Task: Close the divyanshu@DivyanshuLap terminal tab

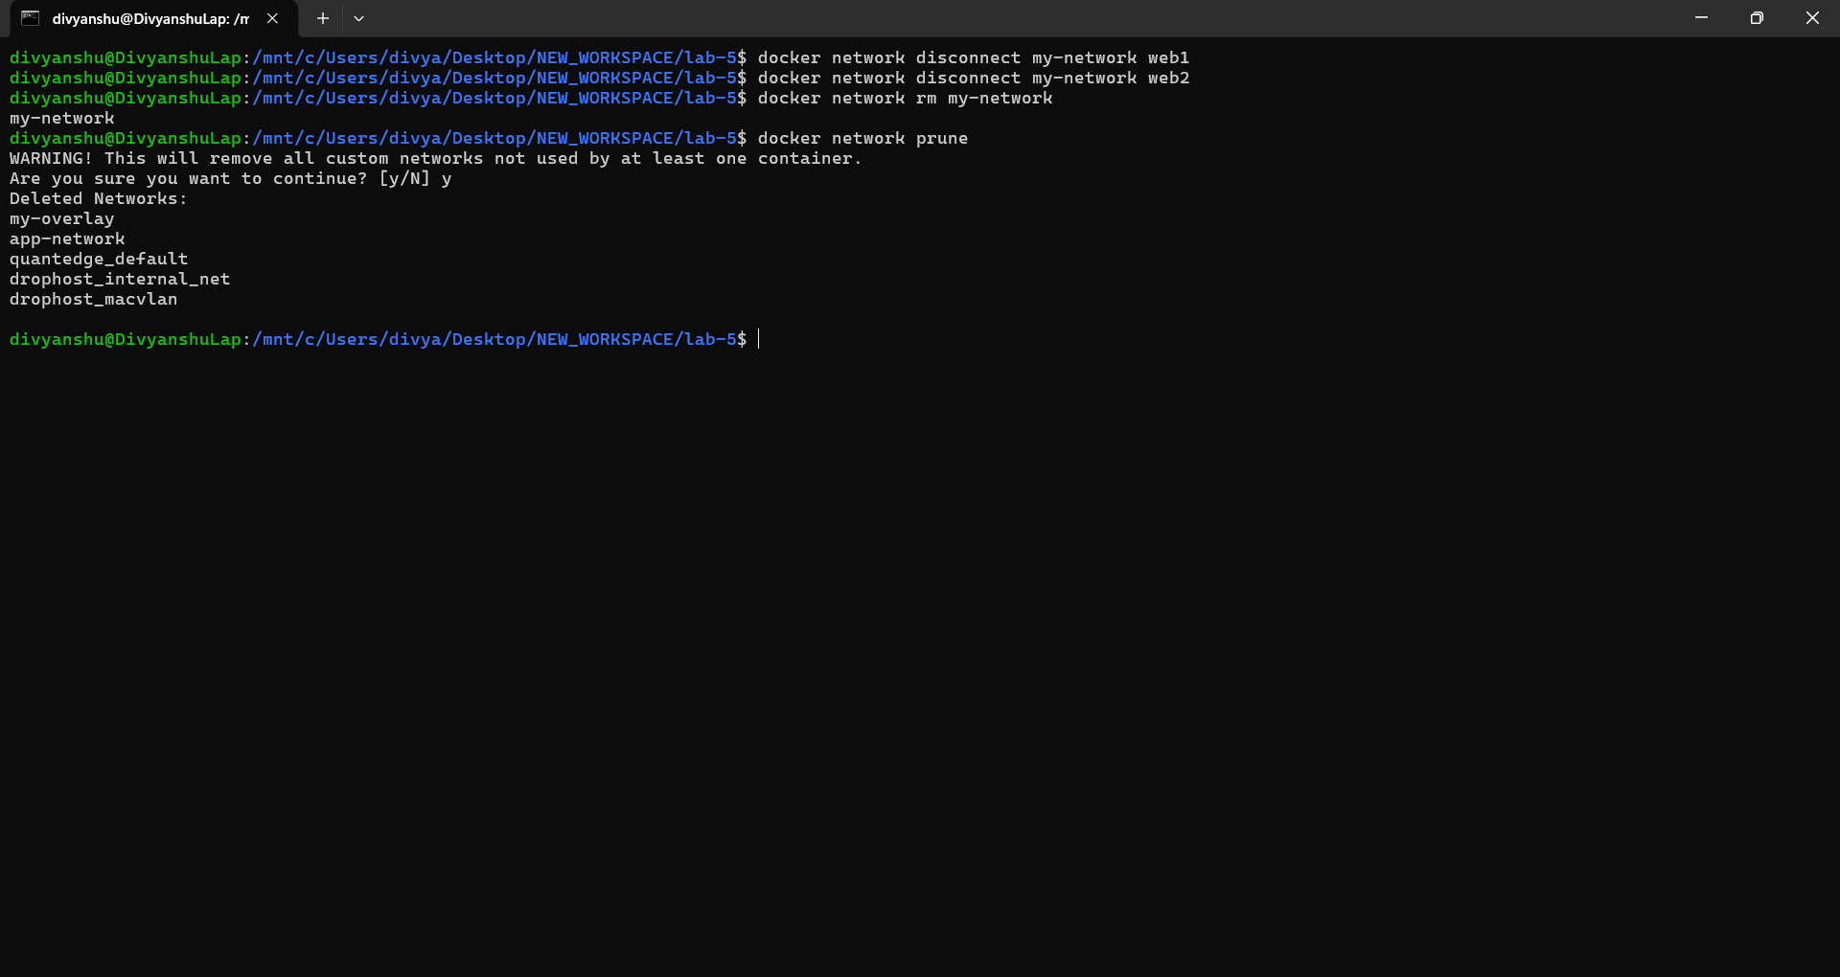Action: [x=272, y=18]
